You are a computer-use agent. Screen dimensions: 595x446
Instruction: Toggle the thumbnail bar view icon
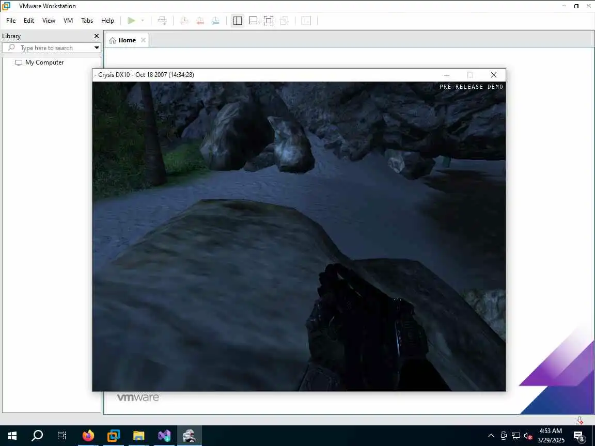click(253, 21)
